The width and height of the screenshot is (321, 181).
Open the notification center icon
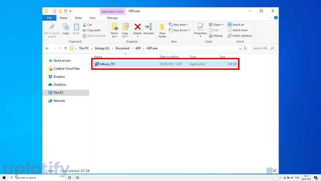pos(316,177)
